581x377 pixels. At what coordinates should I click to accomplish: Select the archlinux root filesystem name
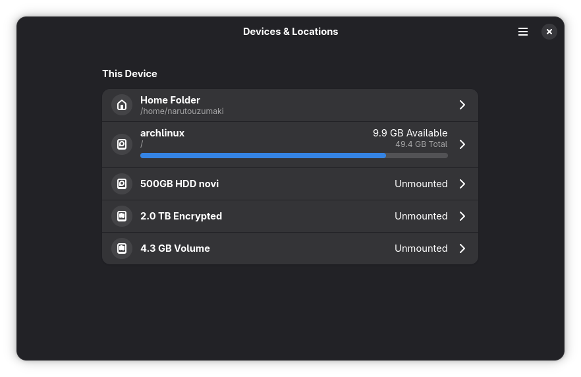162,133
